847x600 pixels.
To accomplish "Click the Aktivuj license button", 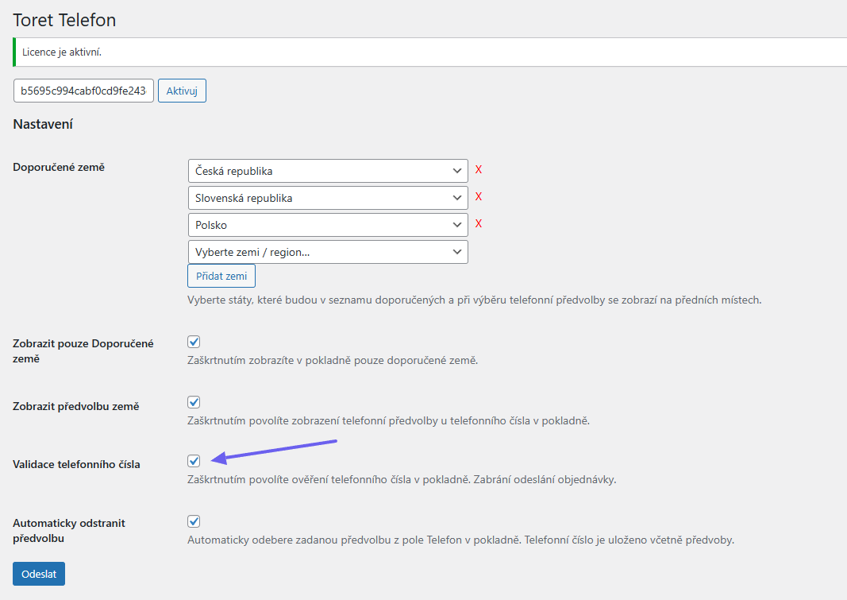I will 182,91.
